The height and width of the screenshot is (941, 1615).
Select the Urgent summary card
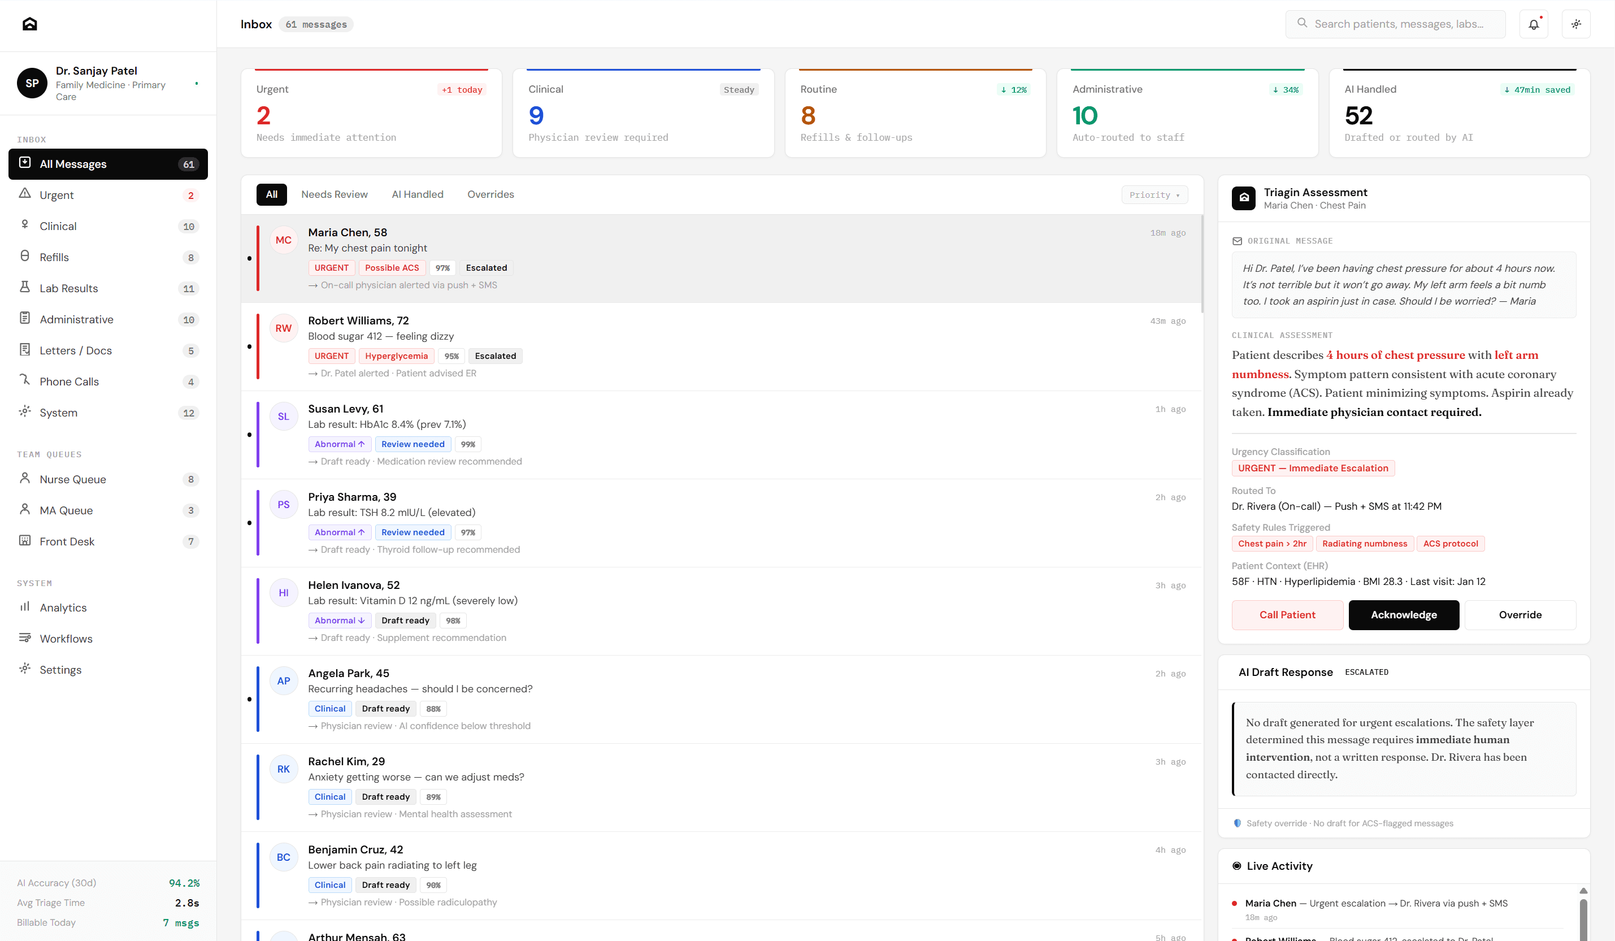click(371, 114)
